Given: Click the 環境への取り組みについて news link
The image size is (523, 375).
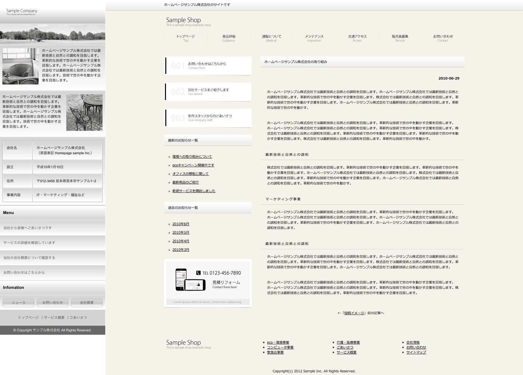Looking at the screenshot, I should (x=192, y=157).
